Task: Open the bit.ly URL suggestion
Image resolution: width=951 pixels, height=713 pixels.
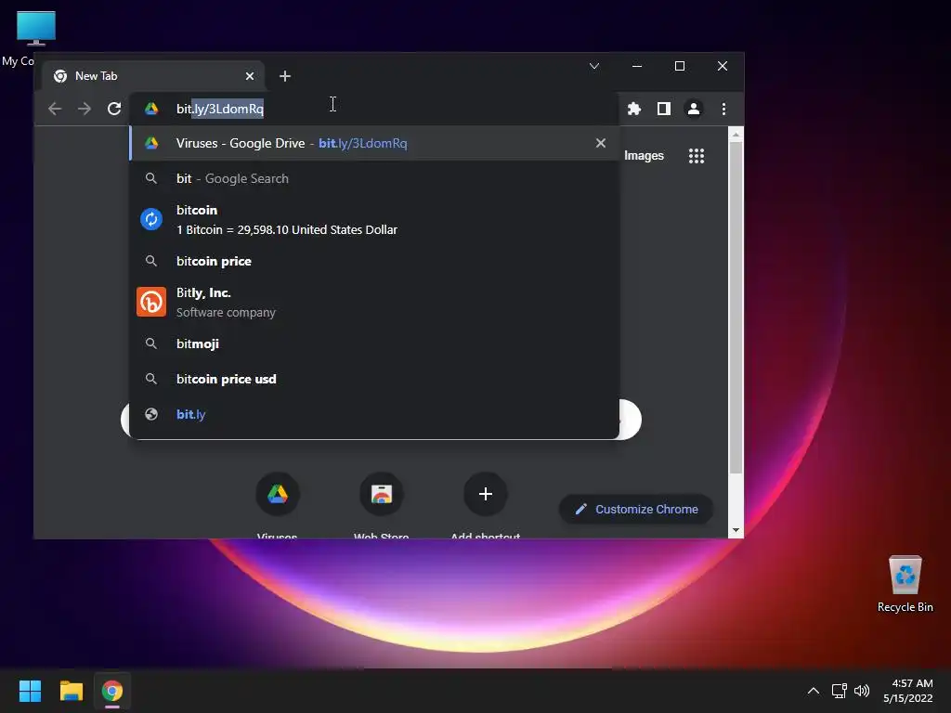Action: pos(374,414)
